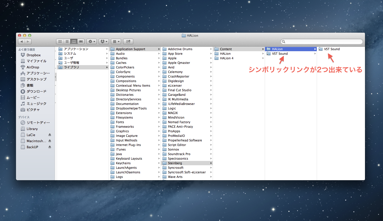
Task: Switch to list view
Action: coord(67,42)
